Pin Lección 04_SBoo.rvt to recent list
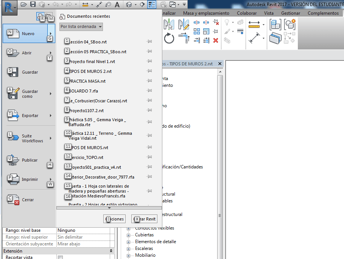This screenshot has height=259, width=344. 149,42
